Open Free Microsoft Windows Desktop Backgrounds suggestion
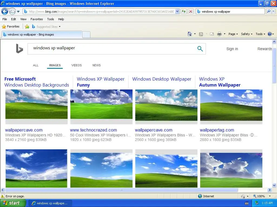Viewport: 277px width, 207px height. click(x=37, y=82)
